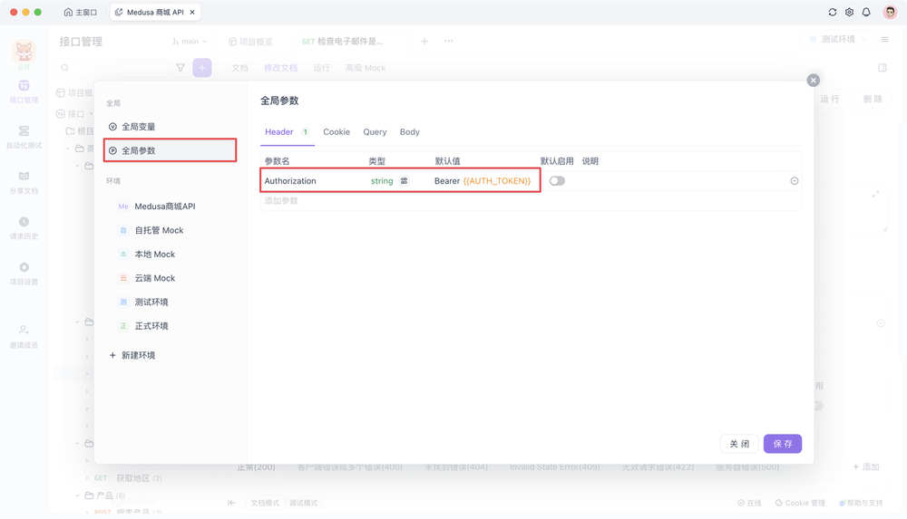Image resolution: width=907 pixels, height=519 pixels.
Task: Switch to the Query tab
Action: tap(375, 132)
